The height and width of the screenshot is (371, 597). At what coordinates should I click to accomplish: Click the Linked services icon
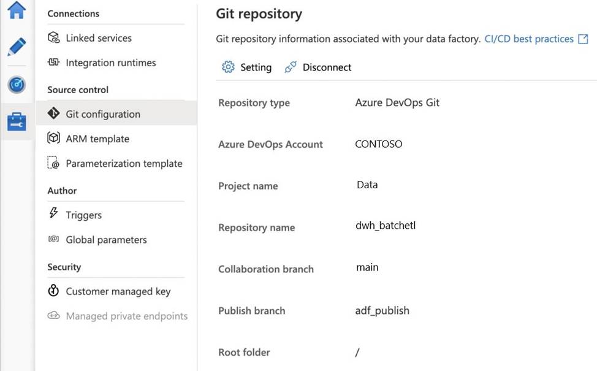(54, 38)
